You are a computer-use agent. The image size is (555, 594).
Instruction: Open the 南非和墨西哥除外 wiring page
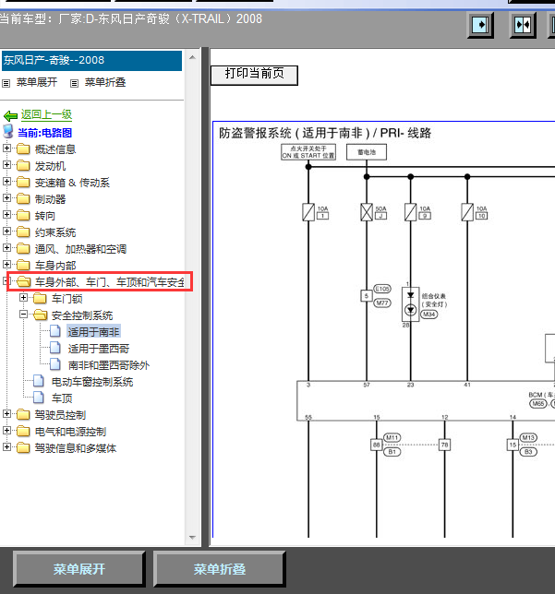(x=109, y=365)
